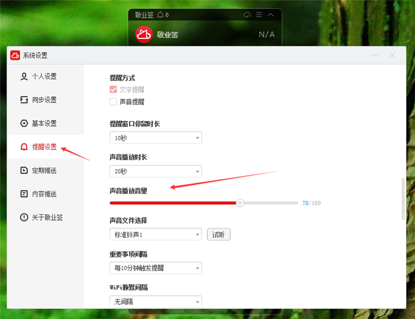The width and height of the screenshot is (415, 319).
Task: Click the 声音文件选择 heading
Action: click(129, 220)
